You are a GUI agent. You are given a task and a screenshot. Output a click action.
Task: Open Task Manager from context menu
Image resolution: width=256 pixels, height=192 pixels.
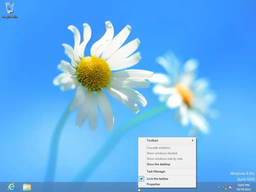167,171
